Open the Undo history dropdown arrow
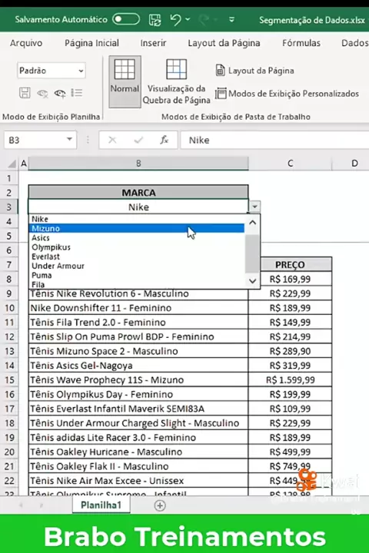 [188, 19]
